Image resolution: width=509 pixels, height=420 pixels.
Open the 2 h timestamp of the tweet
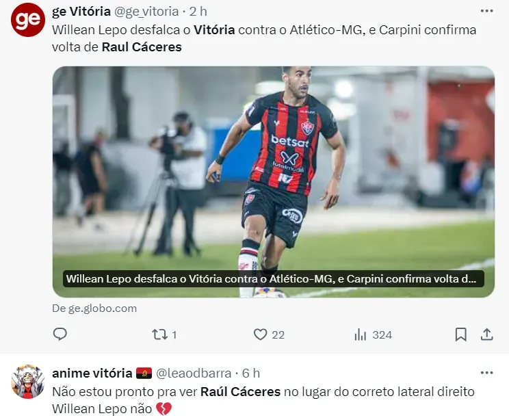click(x=198, y=12)
